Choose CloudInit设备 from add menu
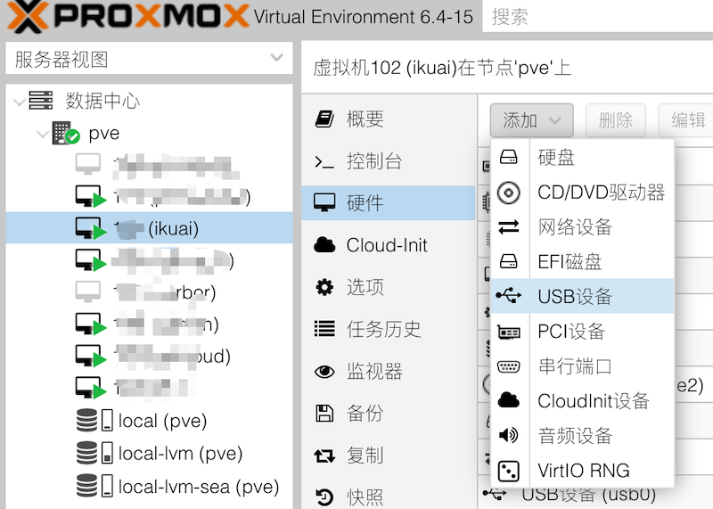The width and height of the screenshot is (713, 509). pyautogui.click(x=583, y=401)
